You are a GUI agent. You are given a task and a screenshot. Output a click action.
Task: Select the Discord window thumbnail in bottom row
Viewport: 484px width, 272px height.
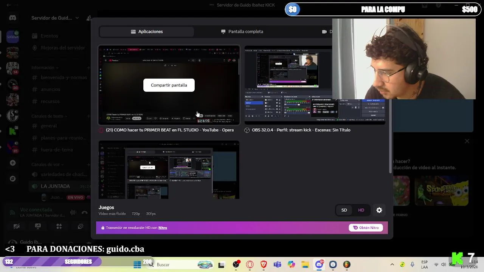[169, 170]
